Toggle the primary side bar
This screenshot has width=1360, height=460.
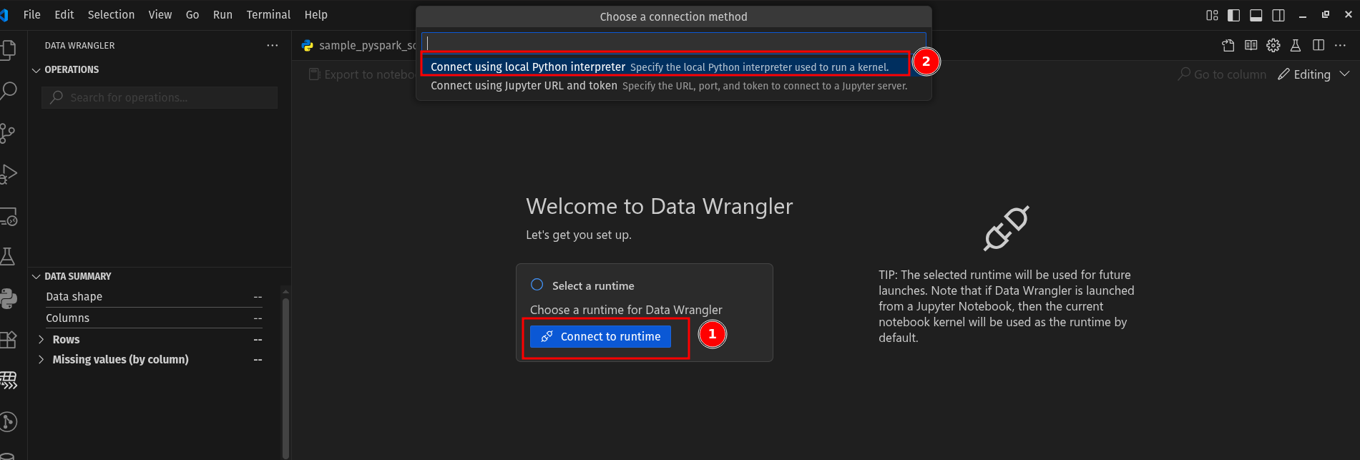(1233, 15)
